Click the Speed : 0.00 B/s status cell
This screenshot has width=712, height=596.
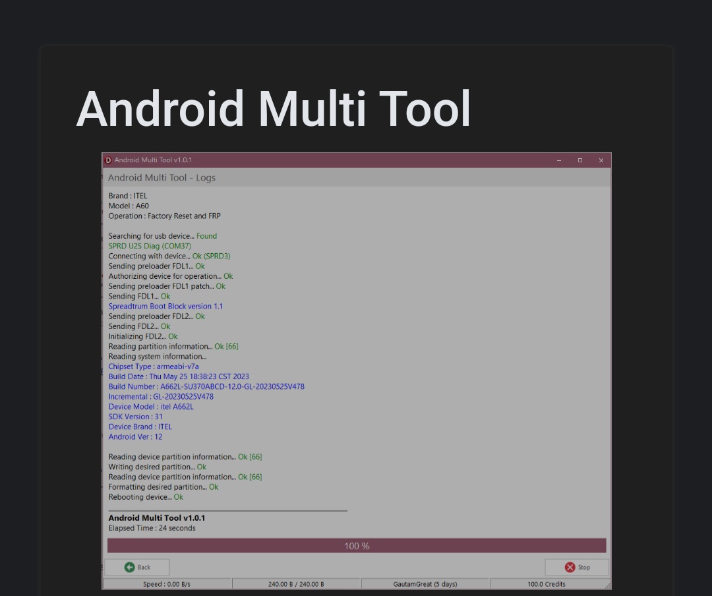coord(167,584)
